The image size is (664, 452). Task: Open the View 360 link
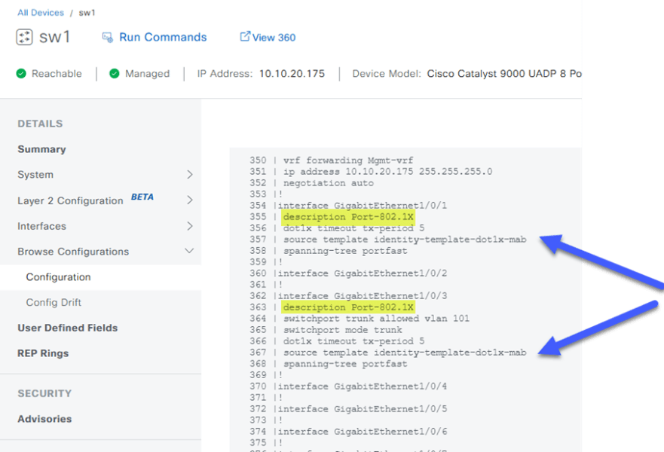click(274, 37)
